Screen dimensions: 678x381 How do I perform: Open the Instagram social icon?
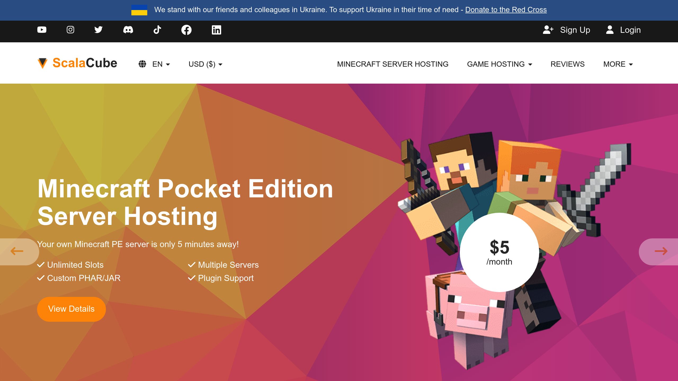[70, 30]
